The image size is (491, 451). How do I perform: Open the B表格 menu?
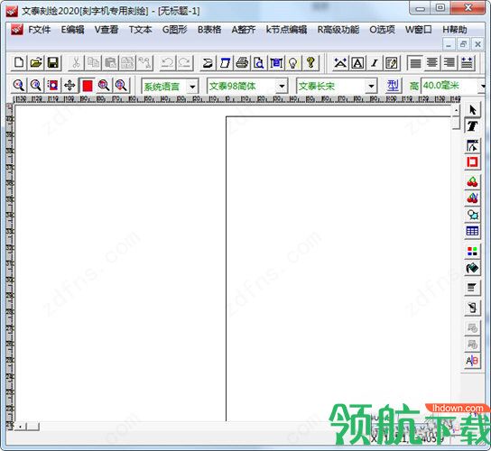tap(209, 30)
